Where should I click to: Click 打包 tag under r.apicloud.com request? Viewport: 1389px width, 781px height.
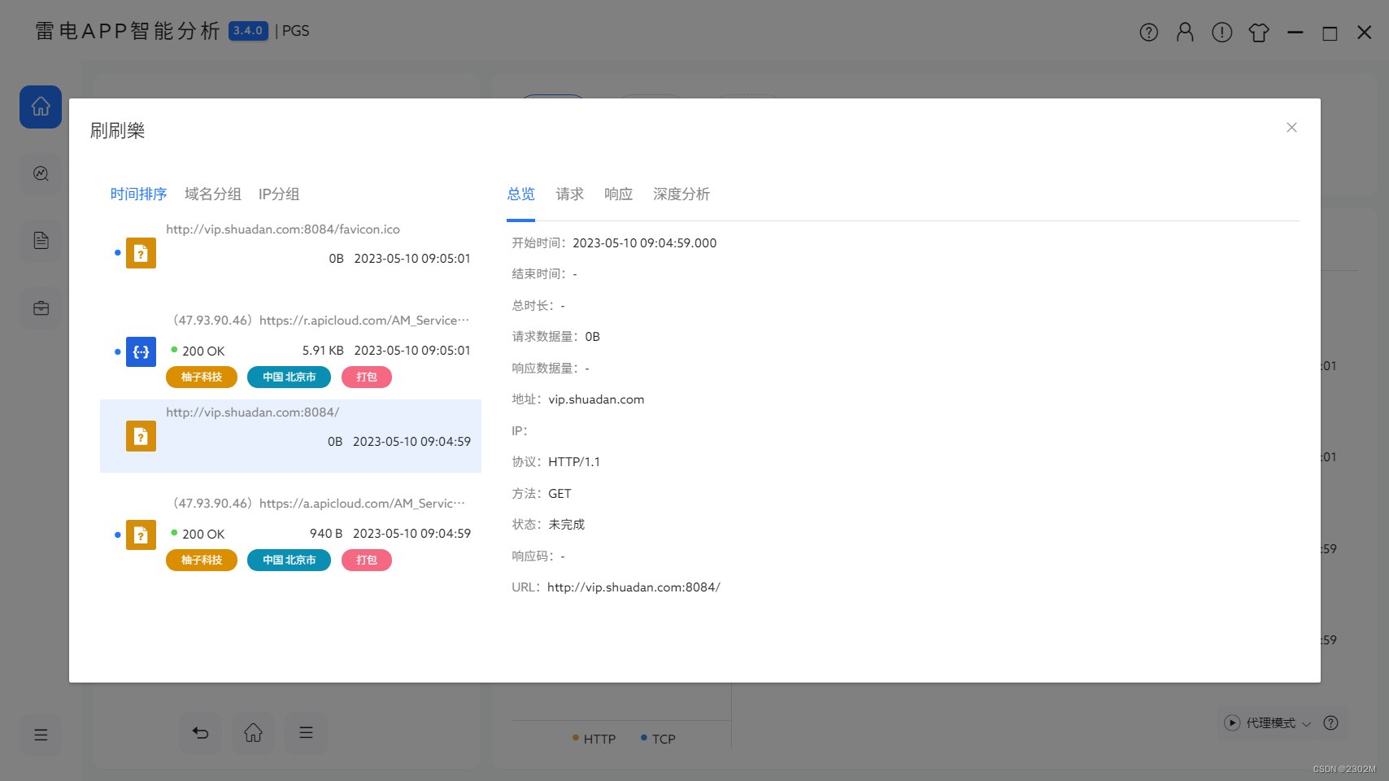367,377
